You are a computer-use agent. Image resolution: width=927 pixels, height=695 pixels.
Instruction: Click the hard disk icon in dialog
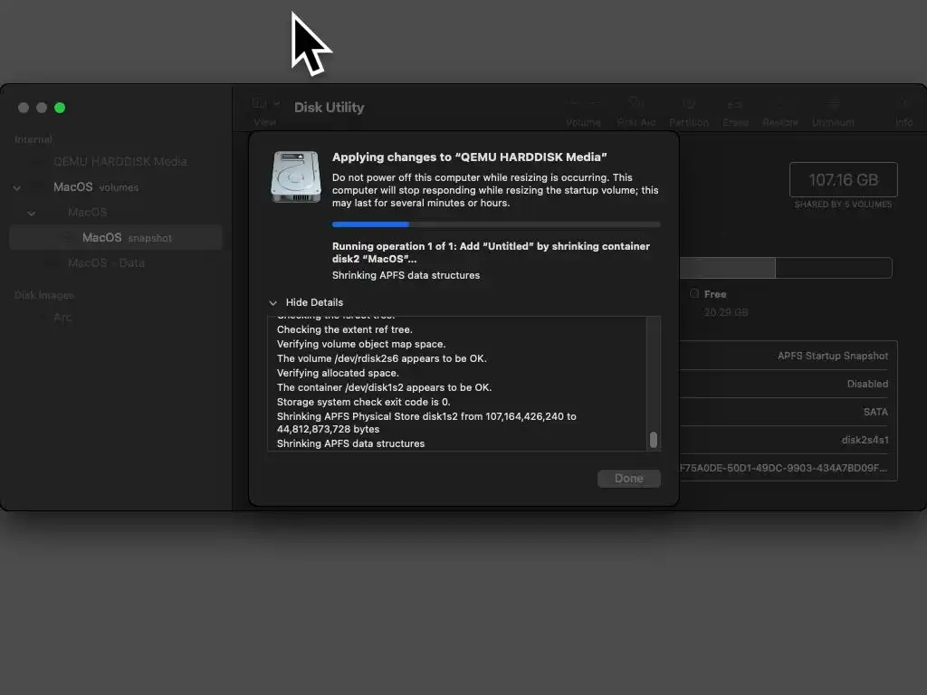coord(296,176)
